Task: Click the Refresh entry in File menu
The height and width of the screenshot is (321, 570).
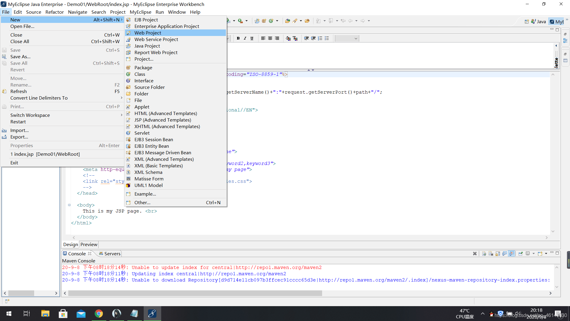Action: click(62, 91)
